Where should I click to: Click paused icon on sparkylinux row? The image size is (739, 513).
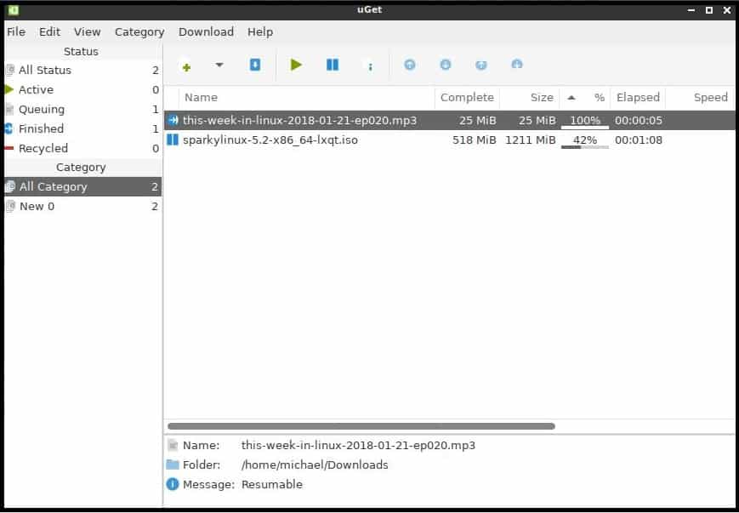pos(173,140)
